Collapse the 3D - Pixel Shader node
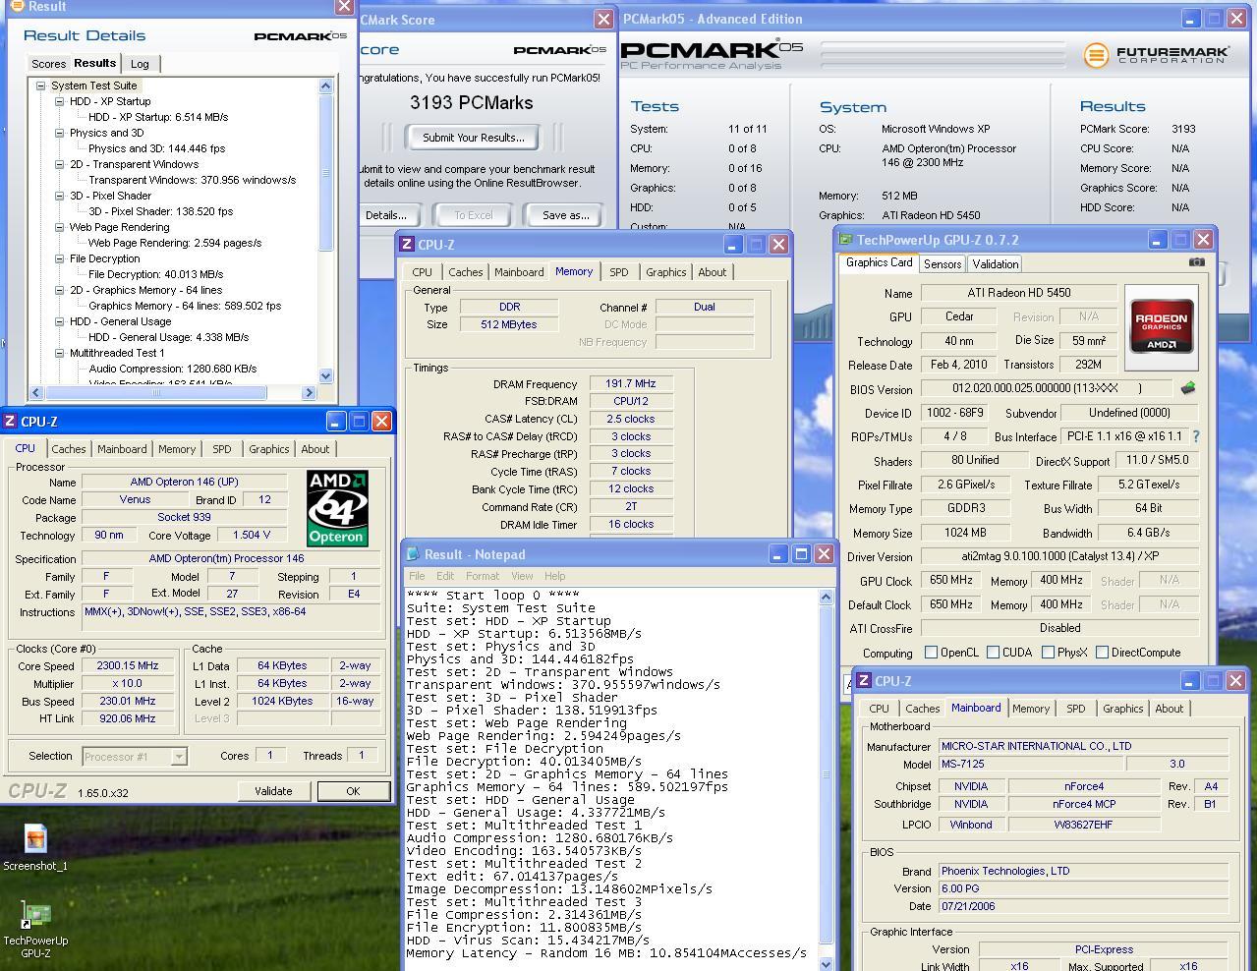 [x=59, y=196]
